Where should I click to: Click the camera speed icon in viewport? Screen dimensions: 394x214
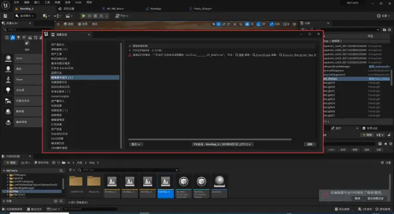click(286, 24)
